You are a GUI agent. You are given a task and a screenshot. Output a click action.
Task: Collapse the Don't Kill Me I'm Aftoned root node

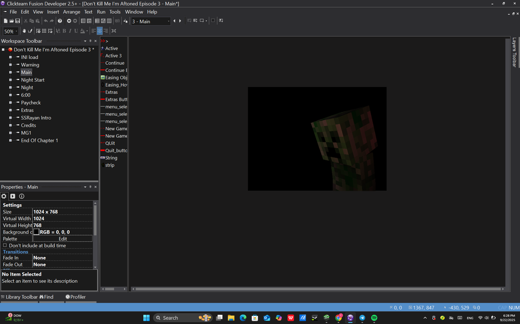point(3,50)
